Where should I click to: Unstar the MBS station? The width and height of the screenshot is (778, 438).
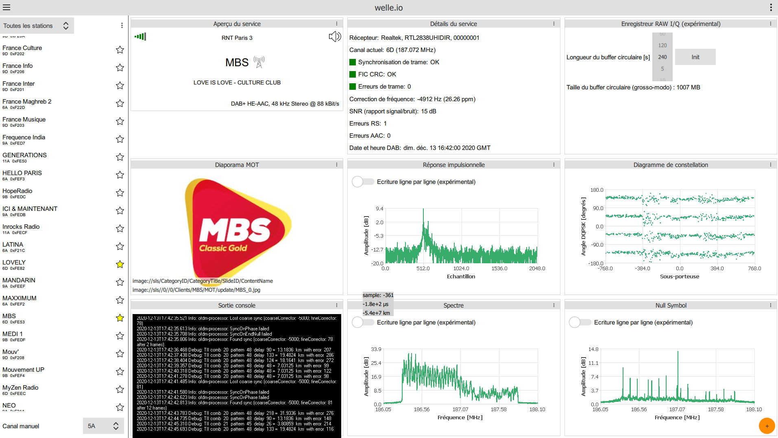tap(120, 318)
